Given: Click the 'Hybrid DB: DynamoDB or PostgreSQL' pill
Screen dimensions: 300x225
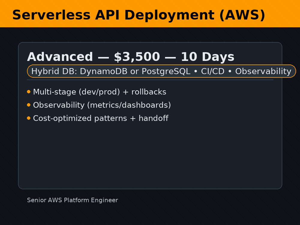Looking at the screenshot, I should tap(161, 71).
